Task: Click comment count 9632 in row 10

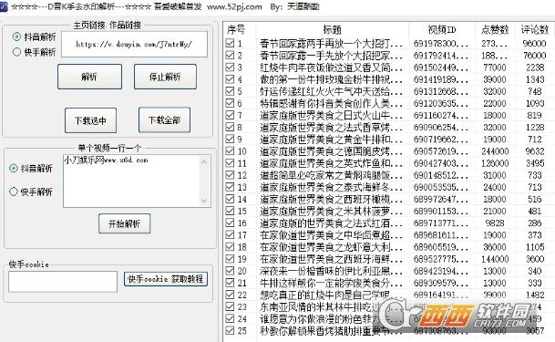Action: [x=534, y=151]
